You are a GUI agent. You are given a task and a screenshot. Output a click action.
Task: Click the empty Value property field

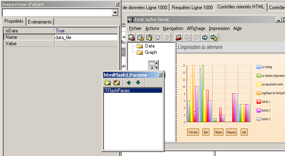pos(86,43)
